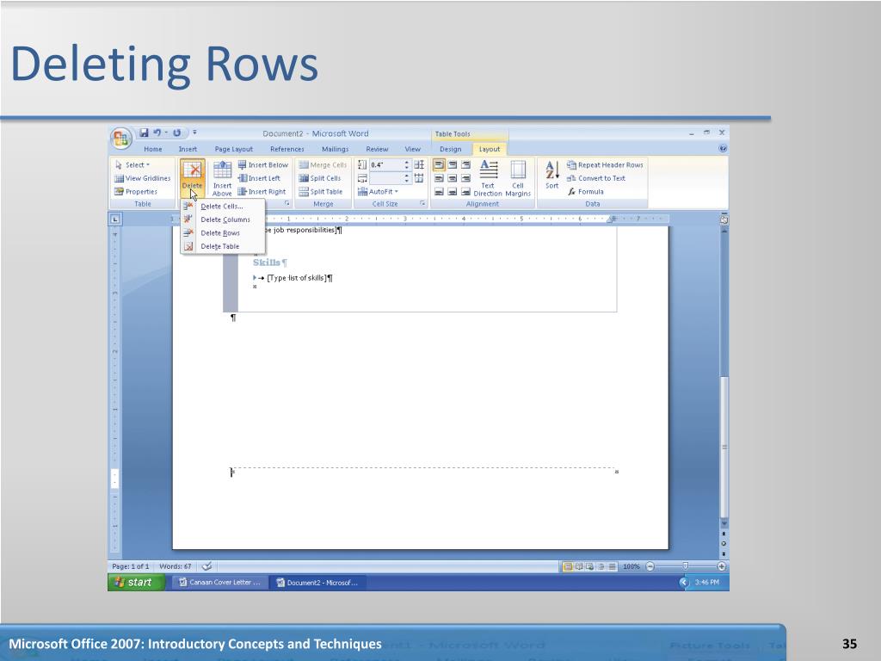Open the View ribbon tab
881x661 pixels.
click(x=412, y=149)
